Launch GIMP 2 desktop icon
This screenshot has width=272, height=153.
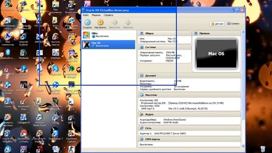[71, 119]
